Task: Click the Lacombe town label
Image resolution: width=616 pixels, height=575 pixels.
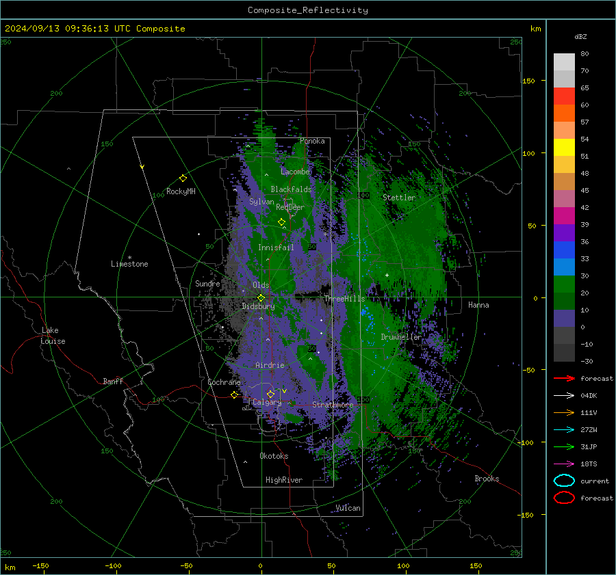Action: tap(295, 172)
